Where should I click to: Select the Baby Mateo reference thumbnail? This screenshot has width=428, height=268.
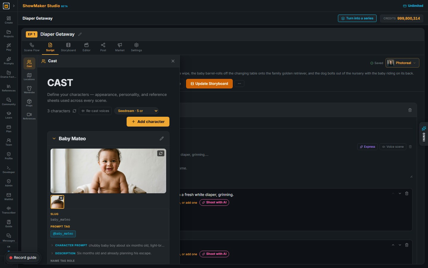57,202
